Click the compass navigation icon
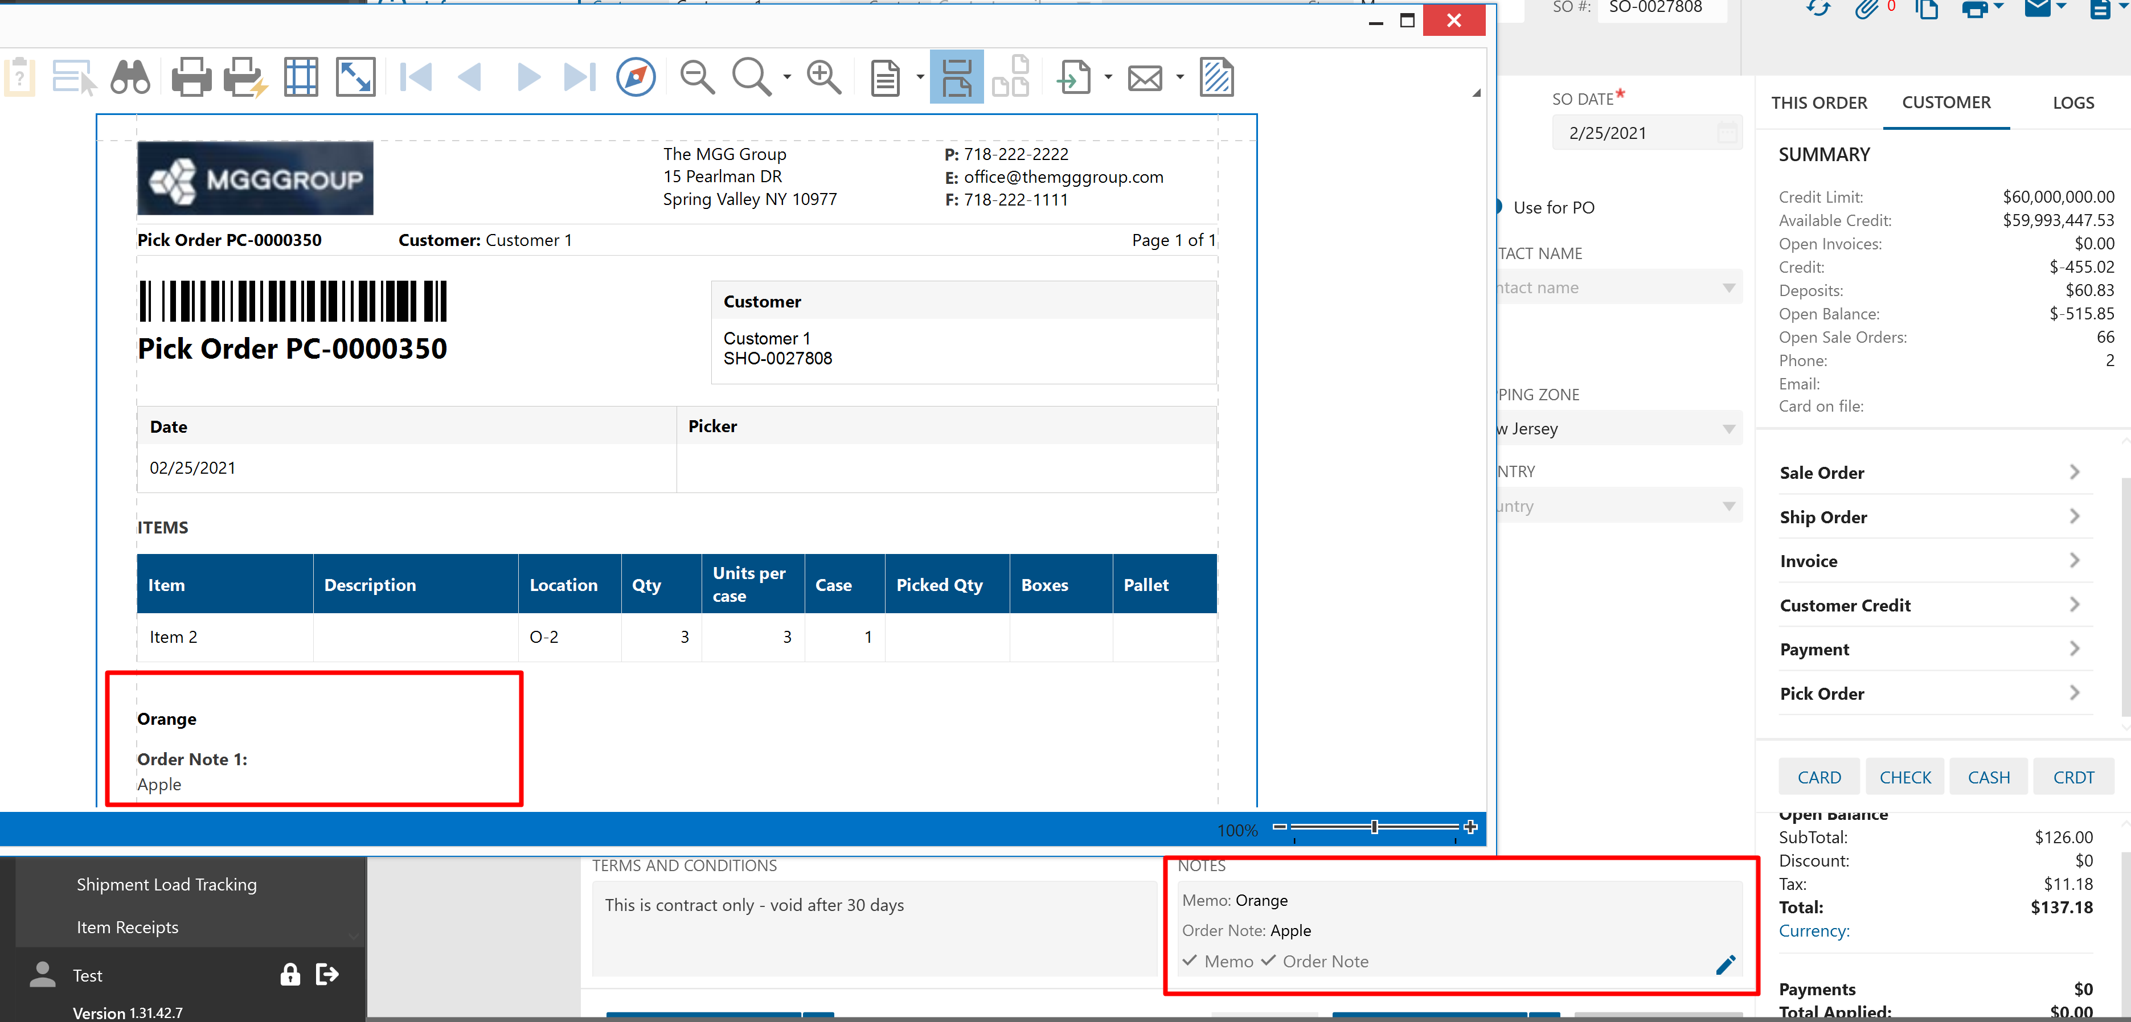Image resolution: width=2131 pixels, height=1022 pixels. 636,78
